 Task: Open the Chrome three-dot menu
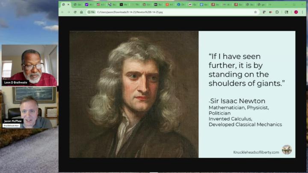[302, 12]
